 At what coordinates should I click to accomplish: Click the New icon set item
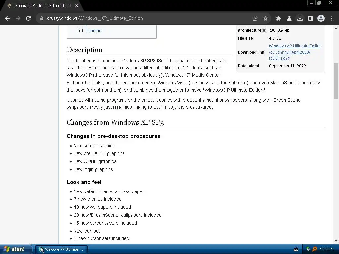pos(87,231)
